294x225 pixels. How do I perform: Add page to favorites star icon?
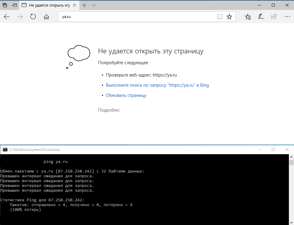(229, 17)
